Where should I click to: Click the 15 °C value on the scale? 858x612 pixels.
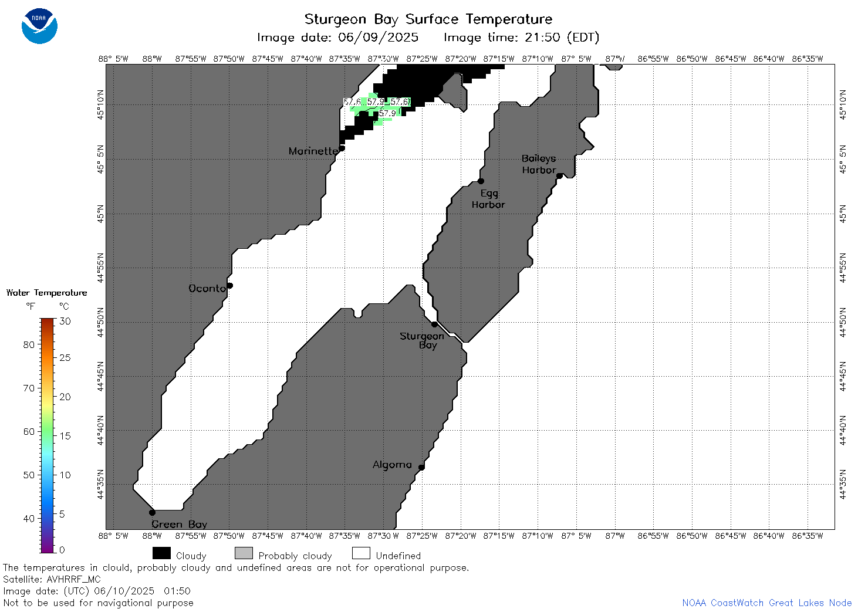tap(65, 435)
